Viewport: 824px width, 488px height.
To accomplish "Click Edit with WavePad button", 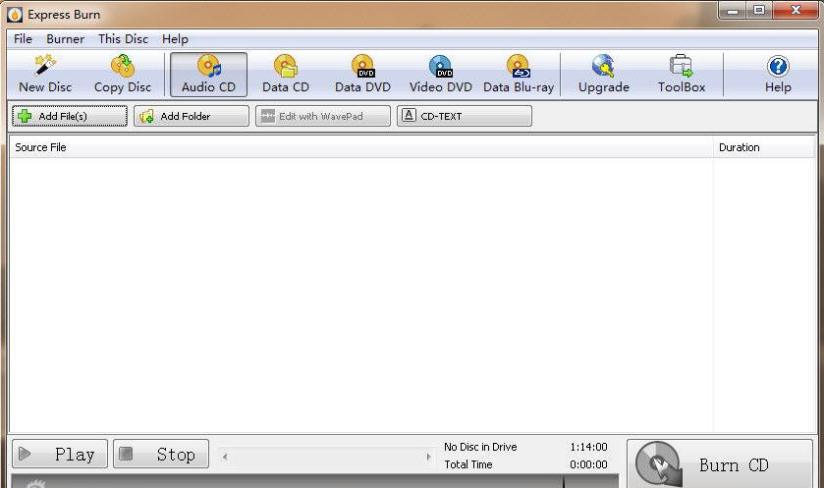I will [323, 116].
